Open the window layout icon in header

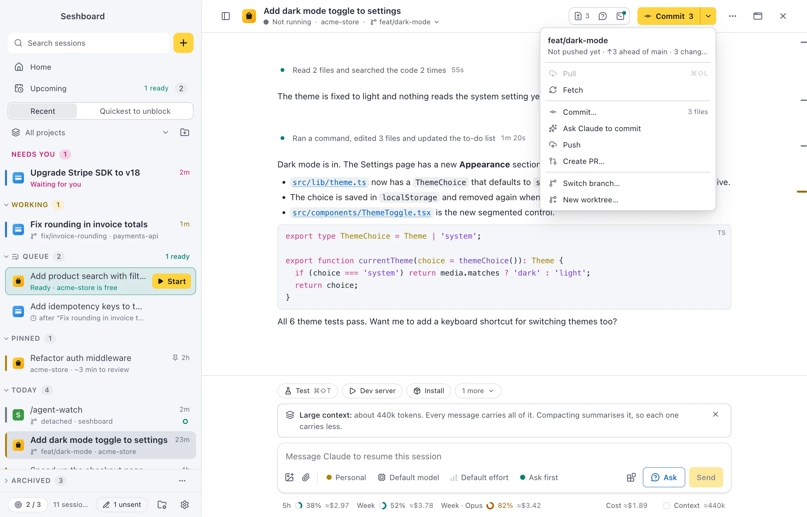[758, 16]
